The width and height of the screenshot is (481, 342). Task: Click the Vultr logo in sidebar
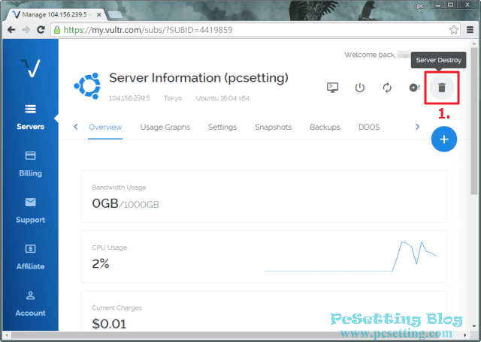(31, 68)
